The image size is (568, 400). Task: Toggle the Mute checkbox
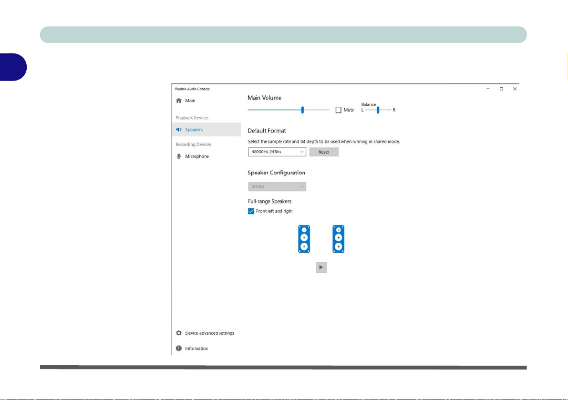[x=338, y=110]
